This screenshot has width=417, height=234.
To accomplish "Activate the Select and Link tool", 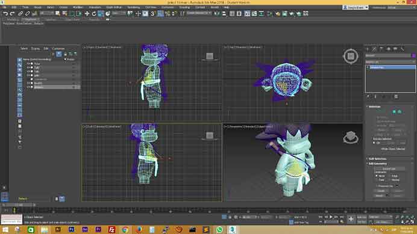I will click(x=20, y=14).
